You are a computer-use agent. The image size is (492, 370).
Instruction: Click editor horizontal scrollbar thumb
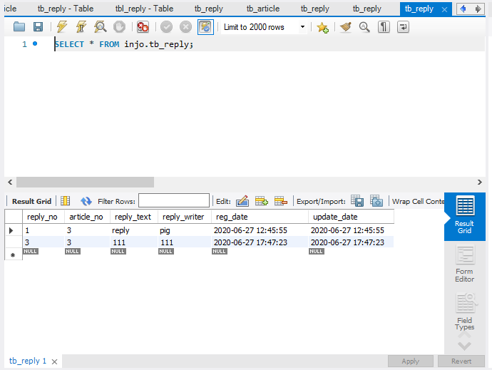(x=85, y=182)
